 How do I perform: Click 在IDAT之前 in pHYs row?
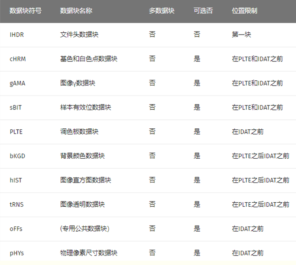click(x=247, y=253)
